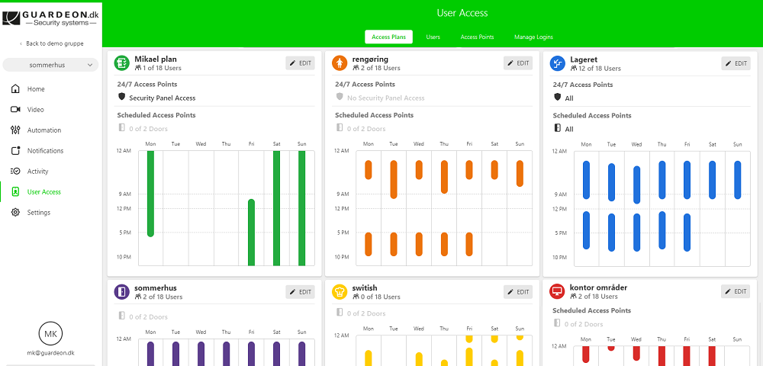
Task: Edit the sommerhus plan
Action: pos(300,291)
